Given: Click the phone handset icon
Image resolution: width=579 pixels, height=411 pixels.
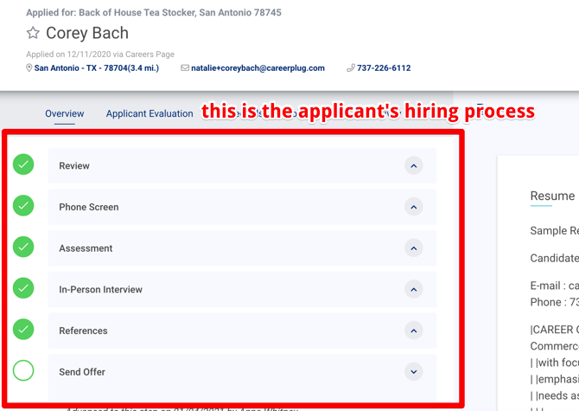Looking at the screenshot, I should click(x=351, y=68).
